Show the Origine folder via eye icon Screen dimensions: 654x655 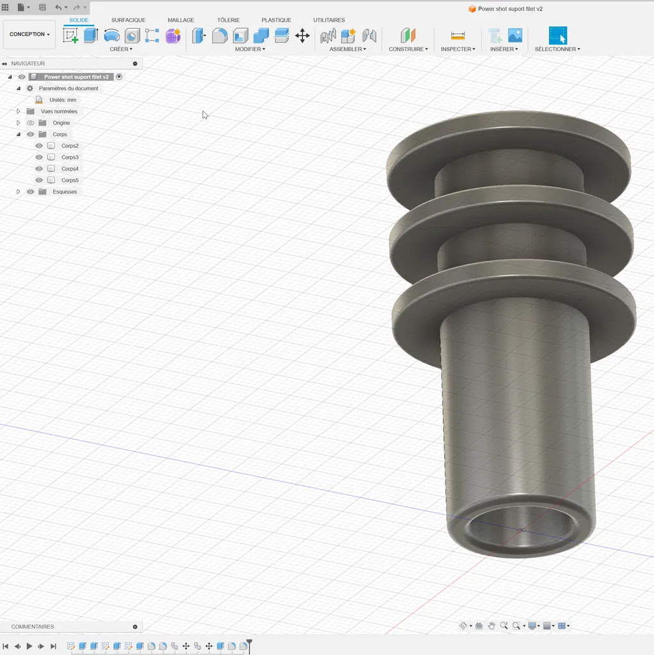30,123
